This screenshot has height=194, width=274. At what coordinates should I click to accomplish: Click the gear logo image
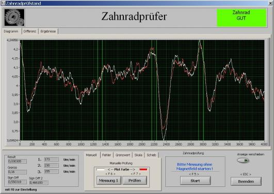pos(14,18)
